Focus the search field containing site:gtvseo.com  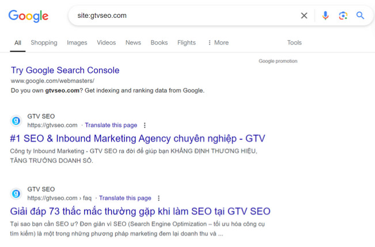184,16
